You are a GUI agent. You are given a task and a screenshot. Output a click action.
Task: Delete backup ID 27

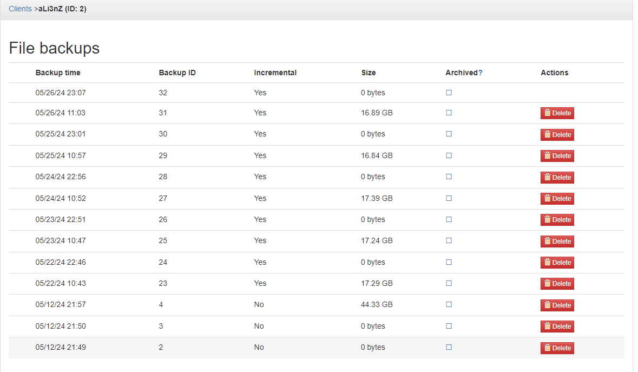pos(557,199)
